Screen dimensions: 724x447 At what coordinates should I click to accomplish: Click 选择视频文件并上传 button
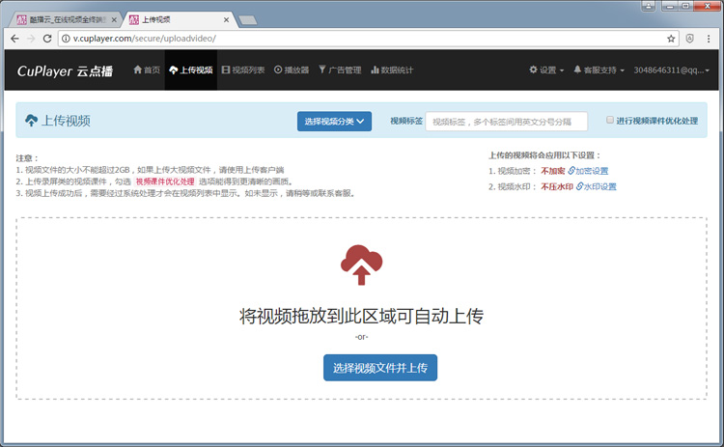pyautogui.click(x=379, y=368)
